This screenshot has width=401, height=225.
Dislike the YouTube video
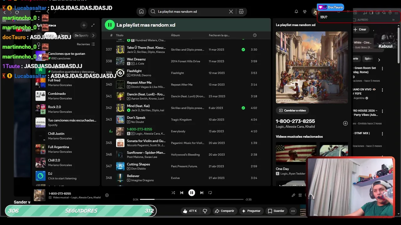tap(205, 211)
